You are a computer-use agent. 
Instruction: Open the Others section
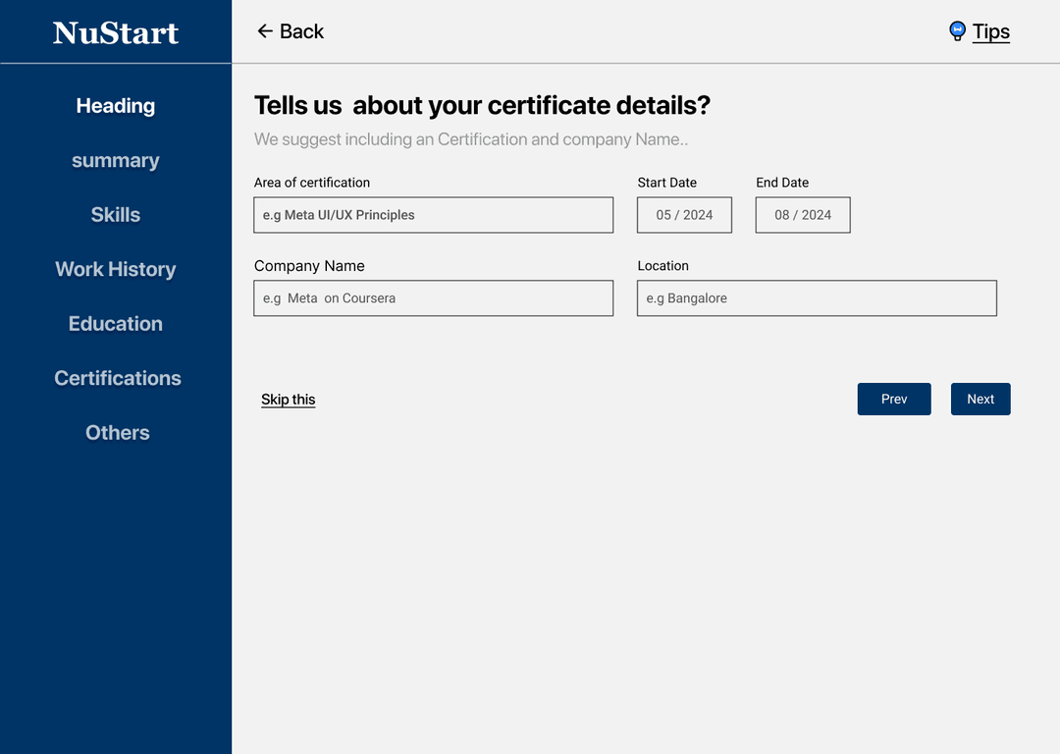coord(118,433)
